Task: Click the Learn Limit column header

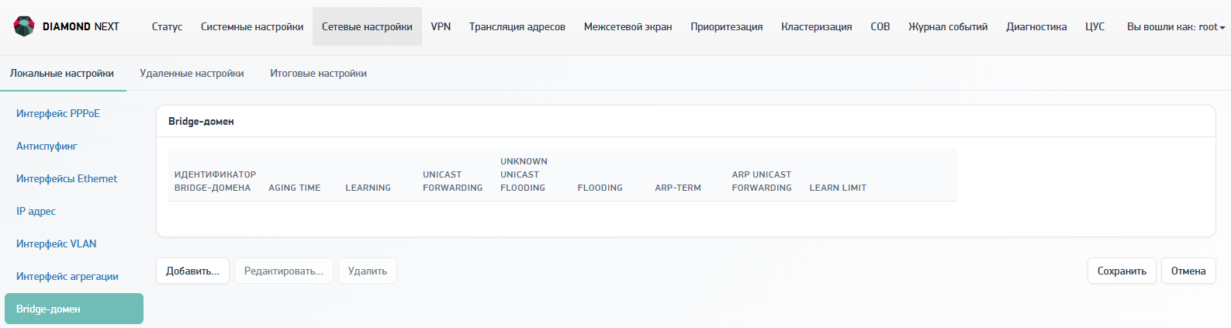Action: 838,188
